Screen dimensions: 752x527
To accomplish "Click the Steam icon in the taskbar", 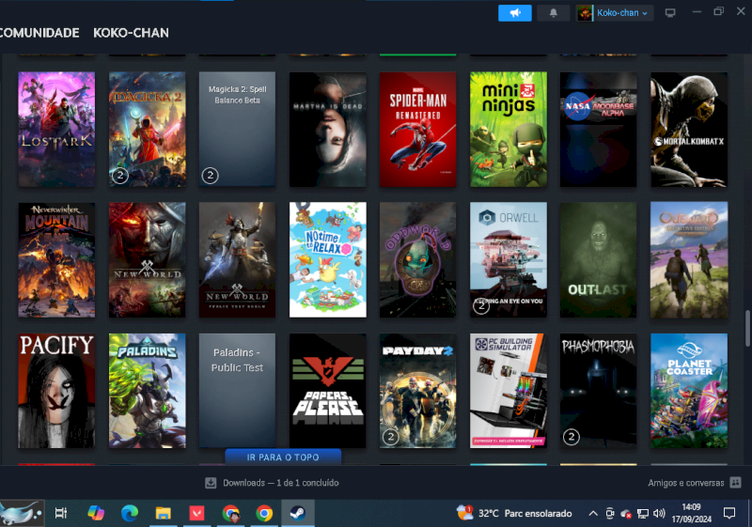I will 298,514.
